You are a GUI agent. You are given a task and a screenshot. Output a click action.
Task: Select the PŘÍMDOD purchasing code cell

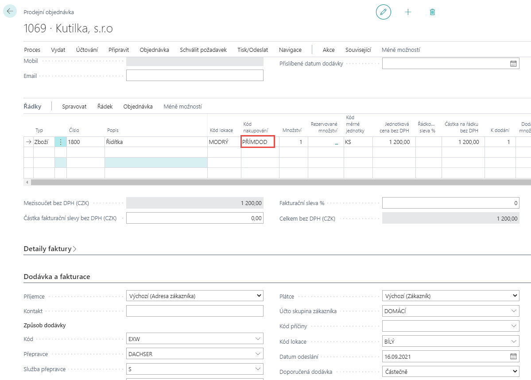(x=258, y=142)
